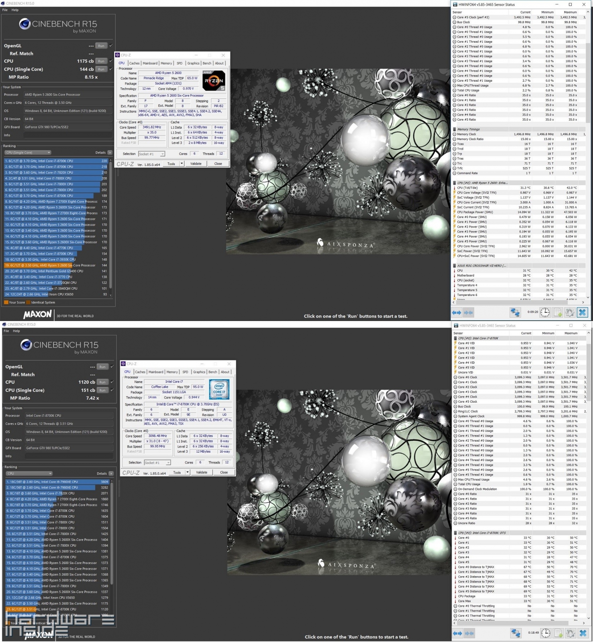Click clock reset icon beside 0:09:20 timer
Image resolution: width=593 pixels, height=642 pixels.
click(x=545, y=312)
